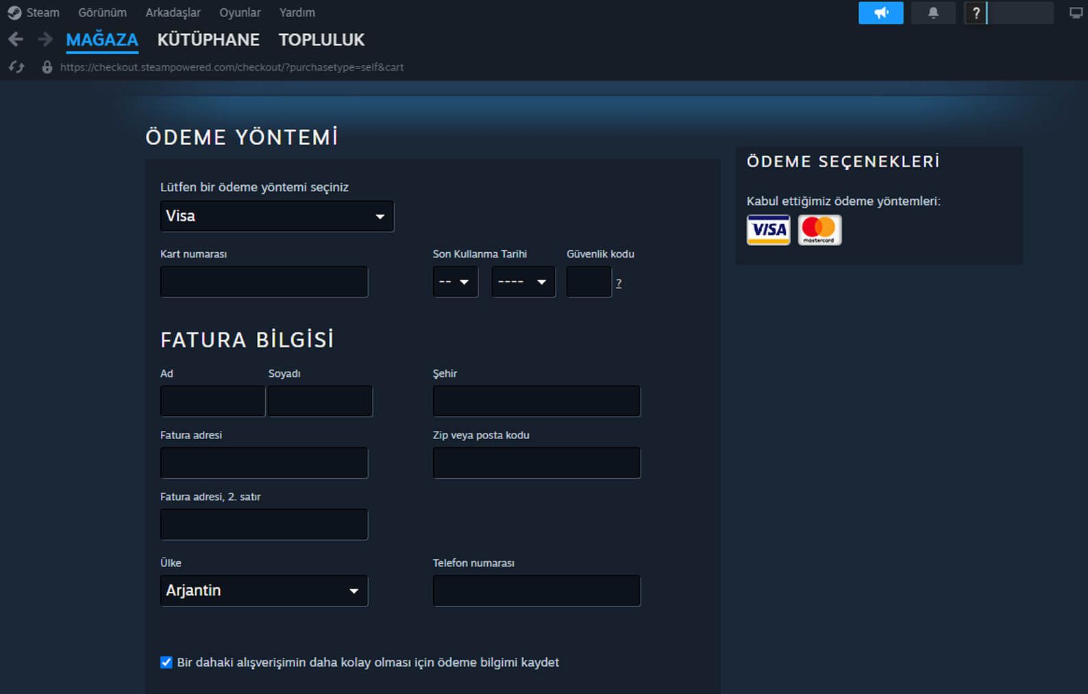Open the bell notifications
Viewport: 1088px width, 694px height.
(x=933, y=13)
